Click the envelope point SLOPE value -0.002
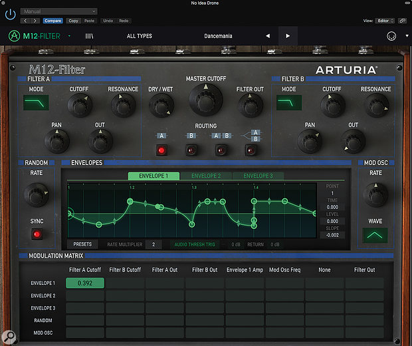The height and width of the screenshot is (346, 412). tap(332, 235)
